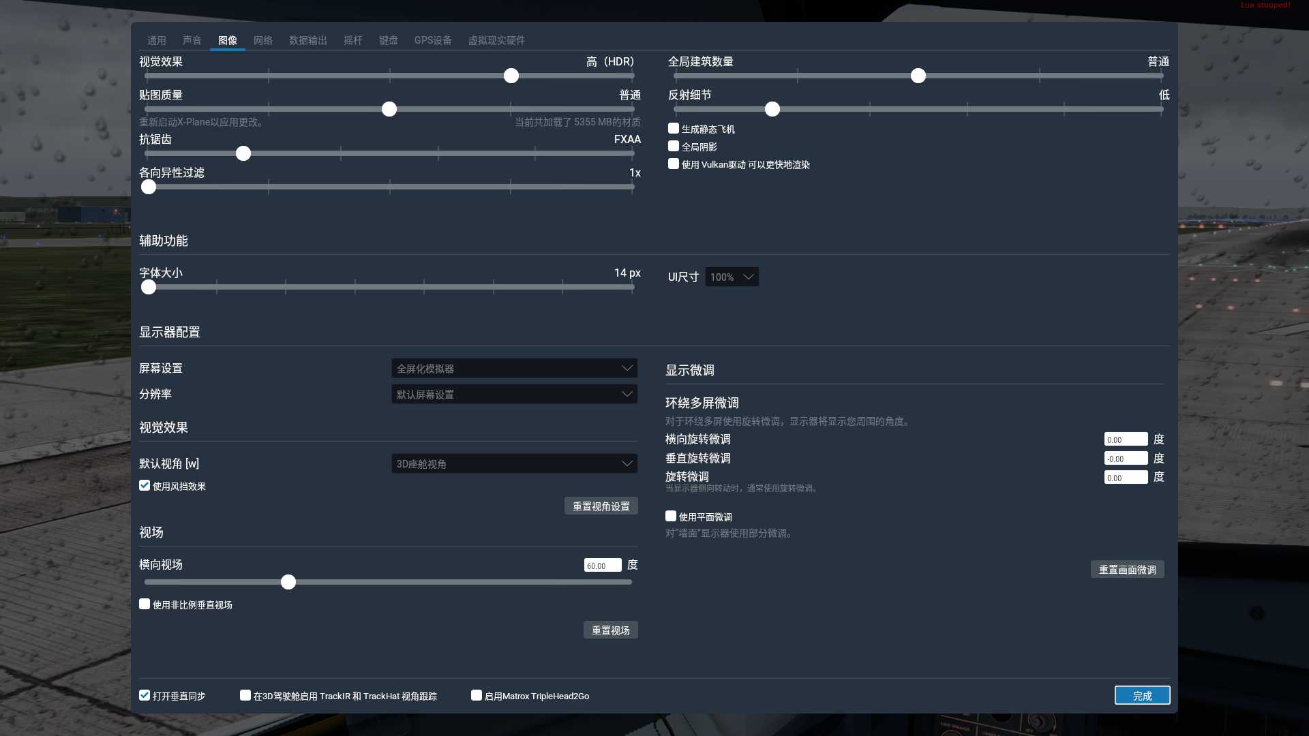
Task: Switch to the 声音 settings tab
Action: (192, 40)
